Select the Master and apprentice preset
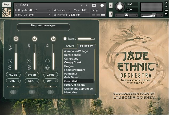Viewport: 169px width, 115px height. pyautogui.click(x=78, y=89)
